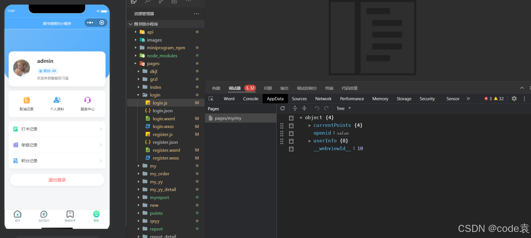Screen dimensions: 531x238
Task: Click the expand all nodes icon
Action: [x=295, y=108]
